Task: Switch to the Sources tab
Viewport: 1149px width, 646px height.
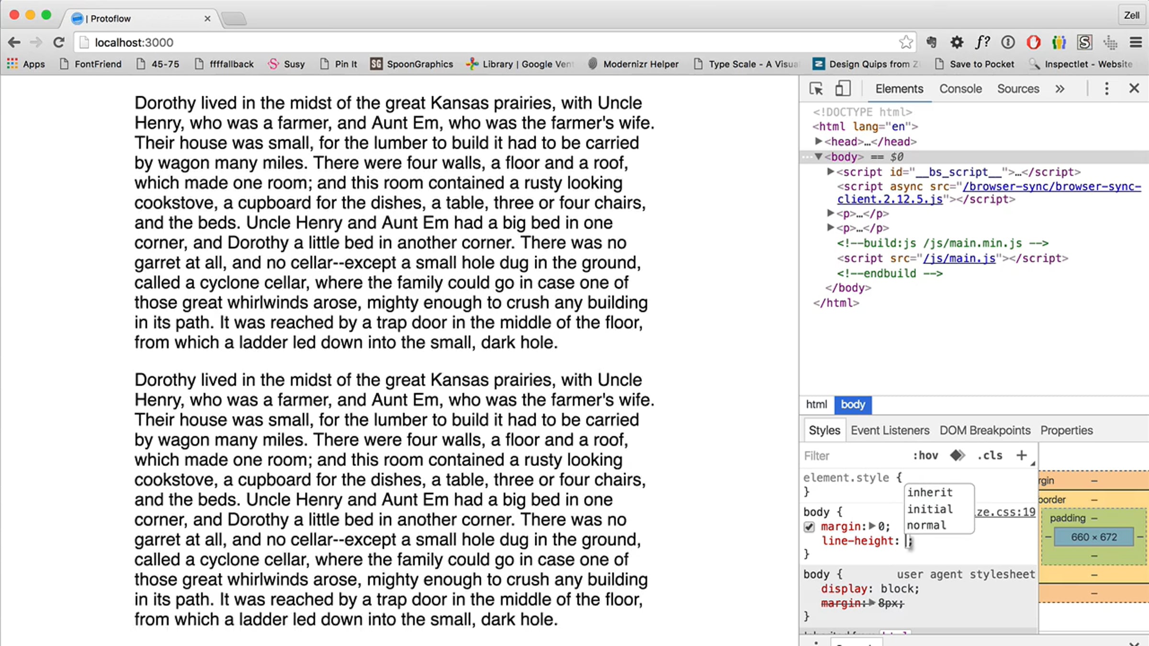Action: 1018,89
